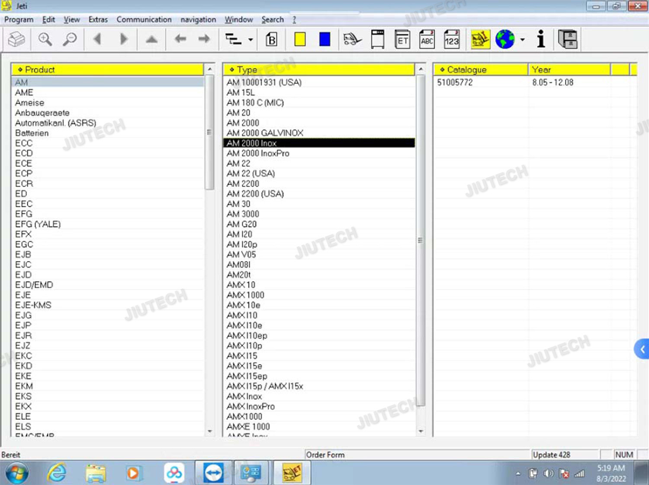Click the blue side panel chevron
Viewport: 649px width, 485px height.
[x=642, y=349]
